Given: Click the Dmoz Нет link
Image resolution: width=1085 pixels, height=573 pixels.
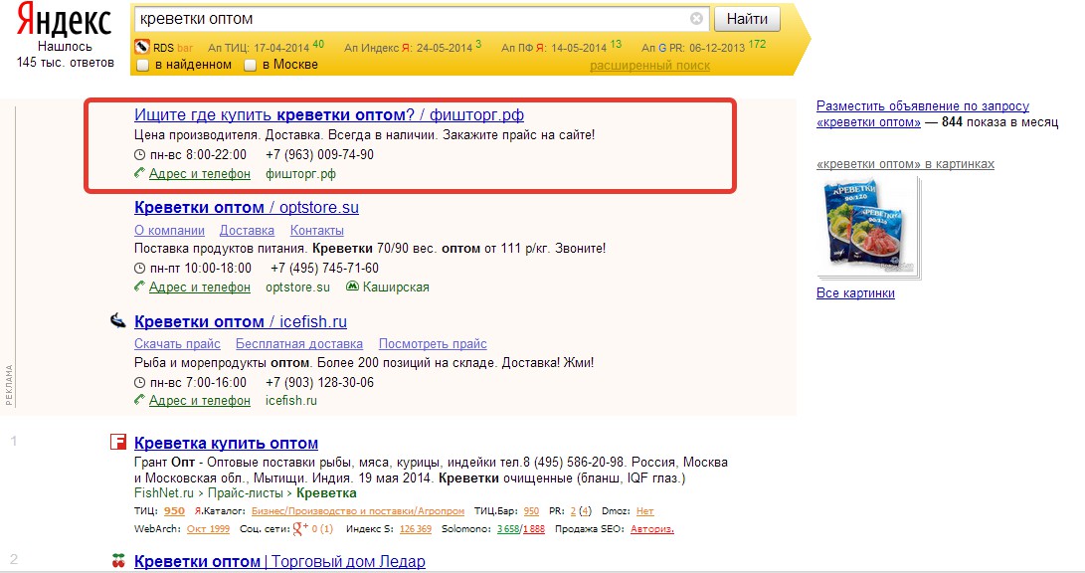Looking at the screenshot, I should click(644, 510).
